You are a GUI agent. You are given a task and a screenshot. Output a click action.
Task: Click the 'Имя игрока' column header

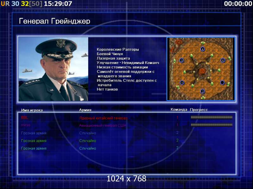tap(32, 110)
